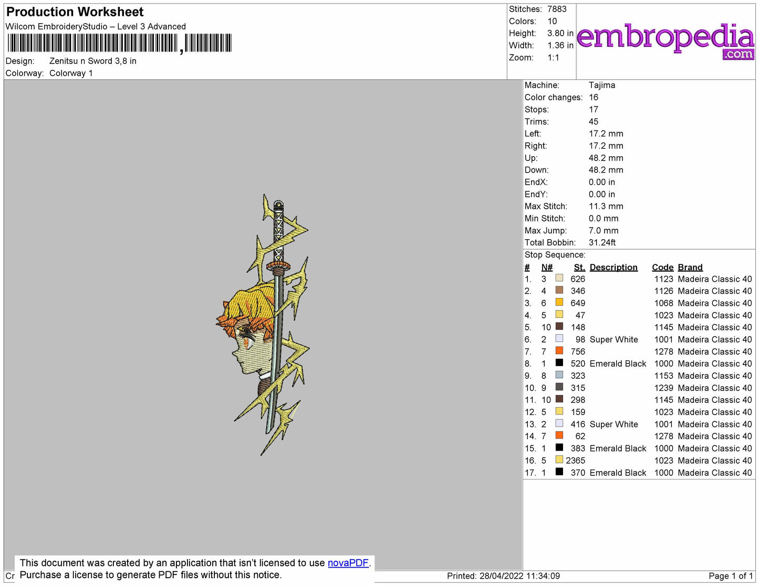Pick the dark gray swatch, stop 10
The width and height of the screenshot is (759, 586).
click(559, 387)
